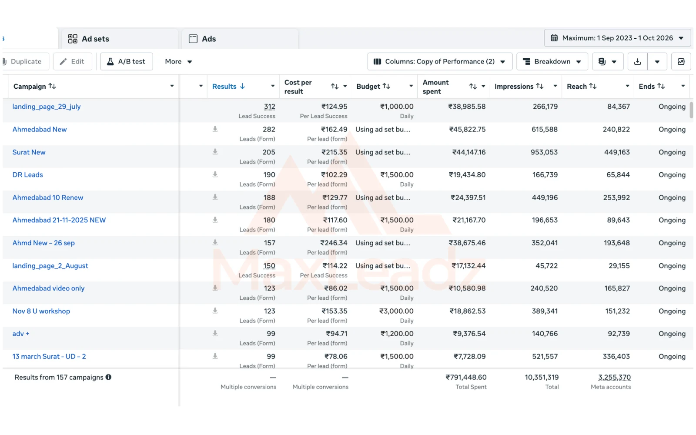Open the charts panel icon
This screenshot has height=435, width=696.
coord(681,61)
